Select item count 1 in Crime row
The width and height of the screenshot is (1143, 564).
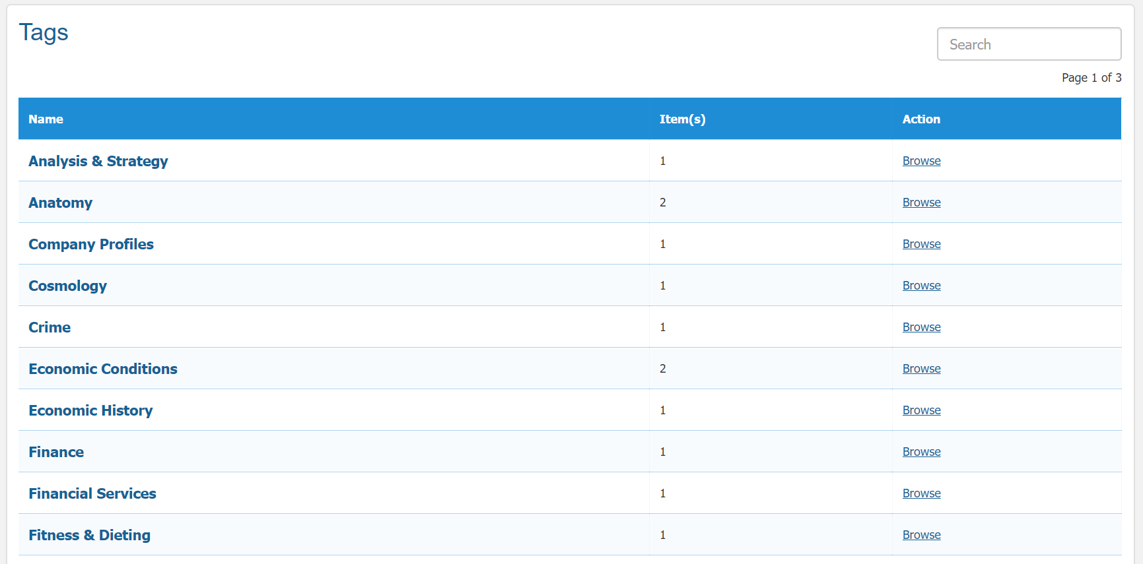[x=662, y=327]
